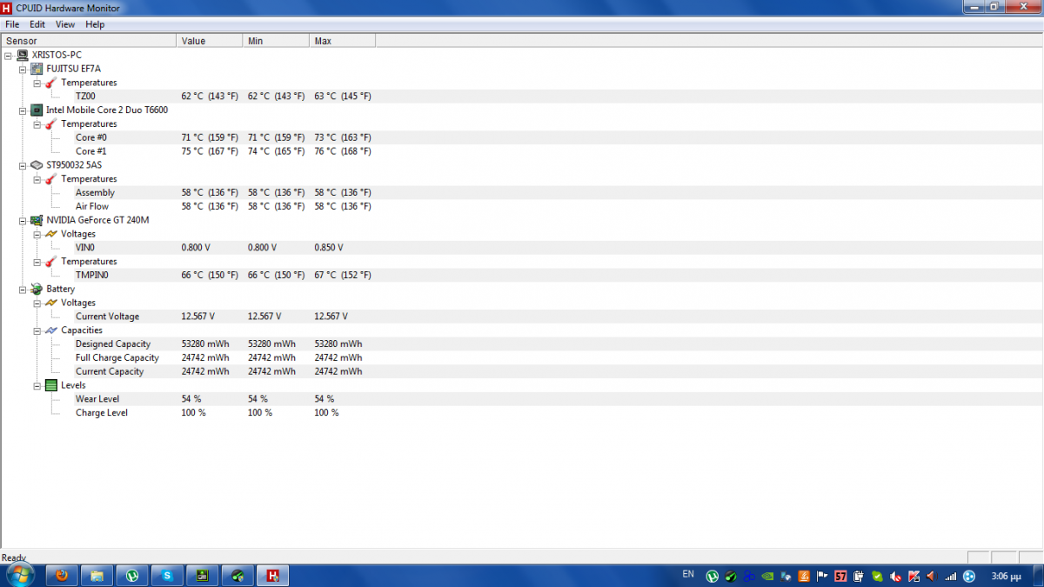The image size is (1044, 587).
Task: Collapse the Battery node
Action: point(23,289)
